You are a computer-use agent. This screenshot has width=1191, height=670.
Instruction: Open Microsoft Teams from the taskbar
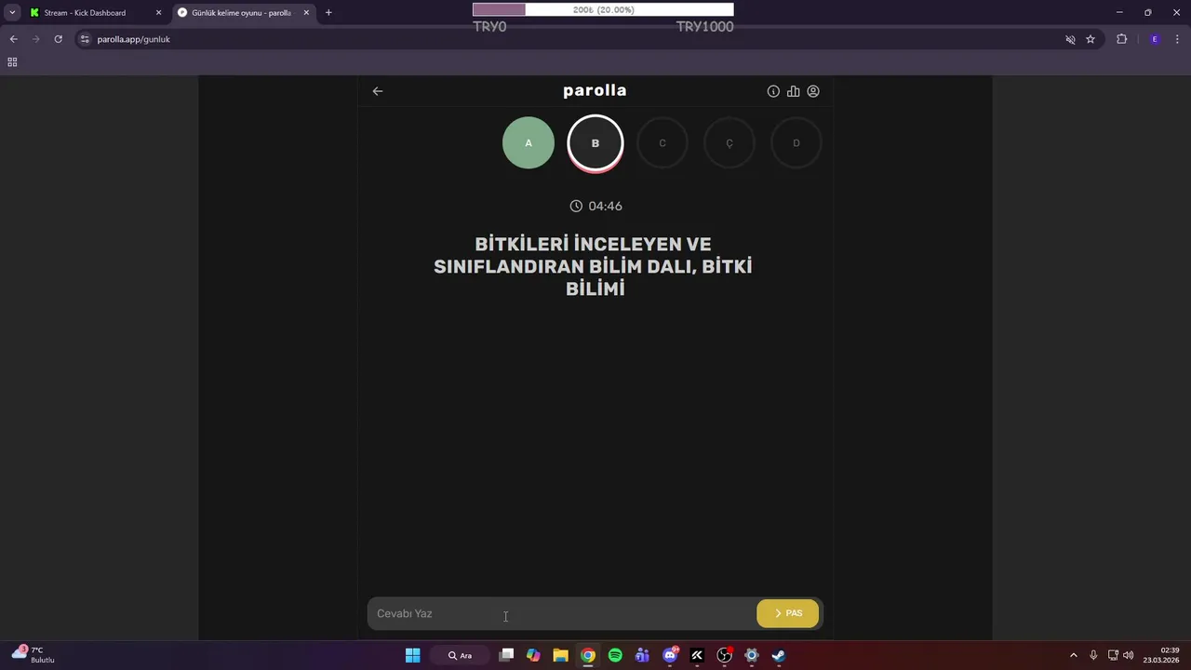(x=642, y=655)
